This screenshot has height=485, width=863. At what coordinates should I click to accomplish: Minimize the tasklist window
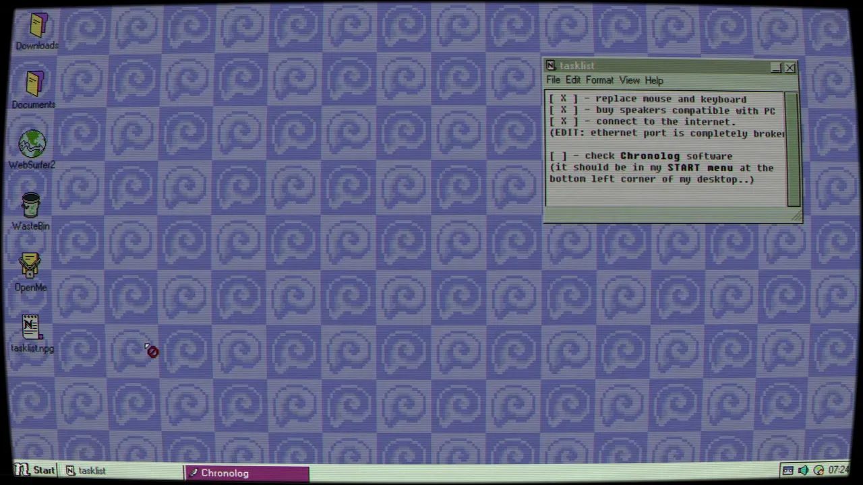tap(776, 67)
